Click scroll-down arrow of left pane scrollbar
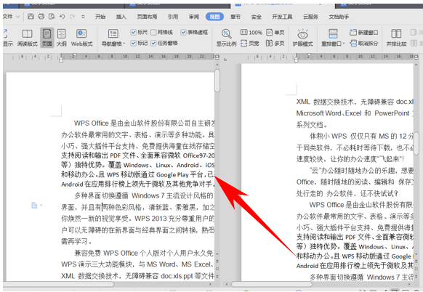 217,254
